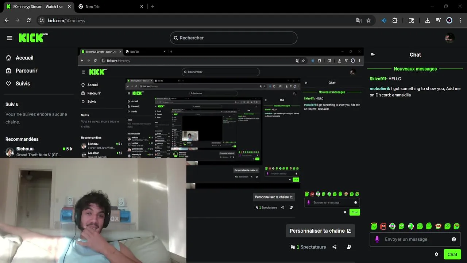Open Suivis next to the heart icon
The image size is (467, 263).
pyautogui.click(x=23, y=84)
